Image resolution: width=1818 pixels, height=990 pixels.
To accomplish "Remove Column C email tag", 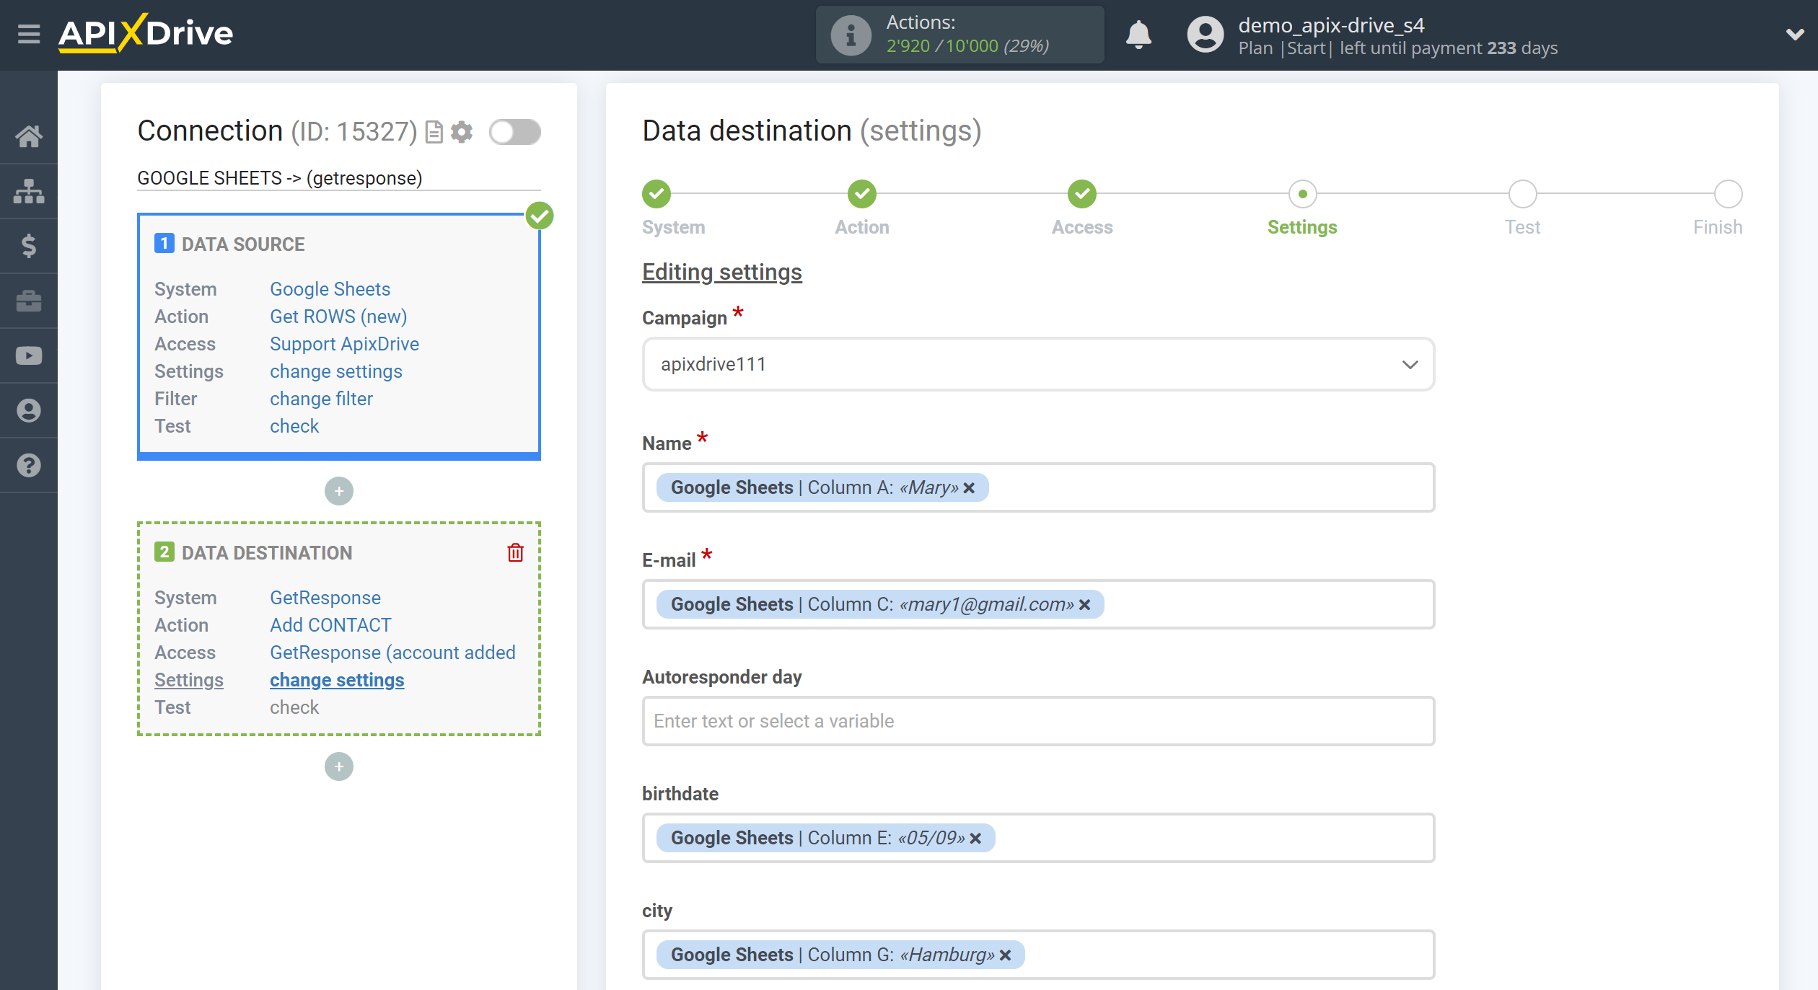I will (x=1084, y=605).
